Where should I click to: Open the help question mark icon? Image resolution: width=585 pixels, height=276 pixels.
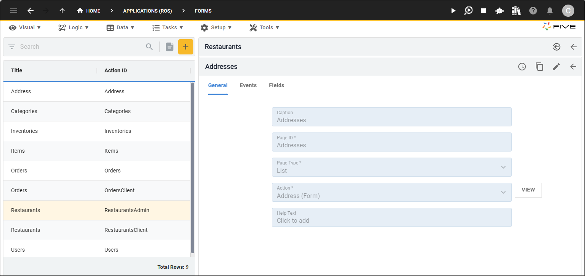point(533,11)
